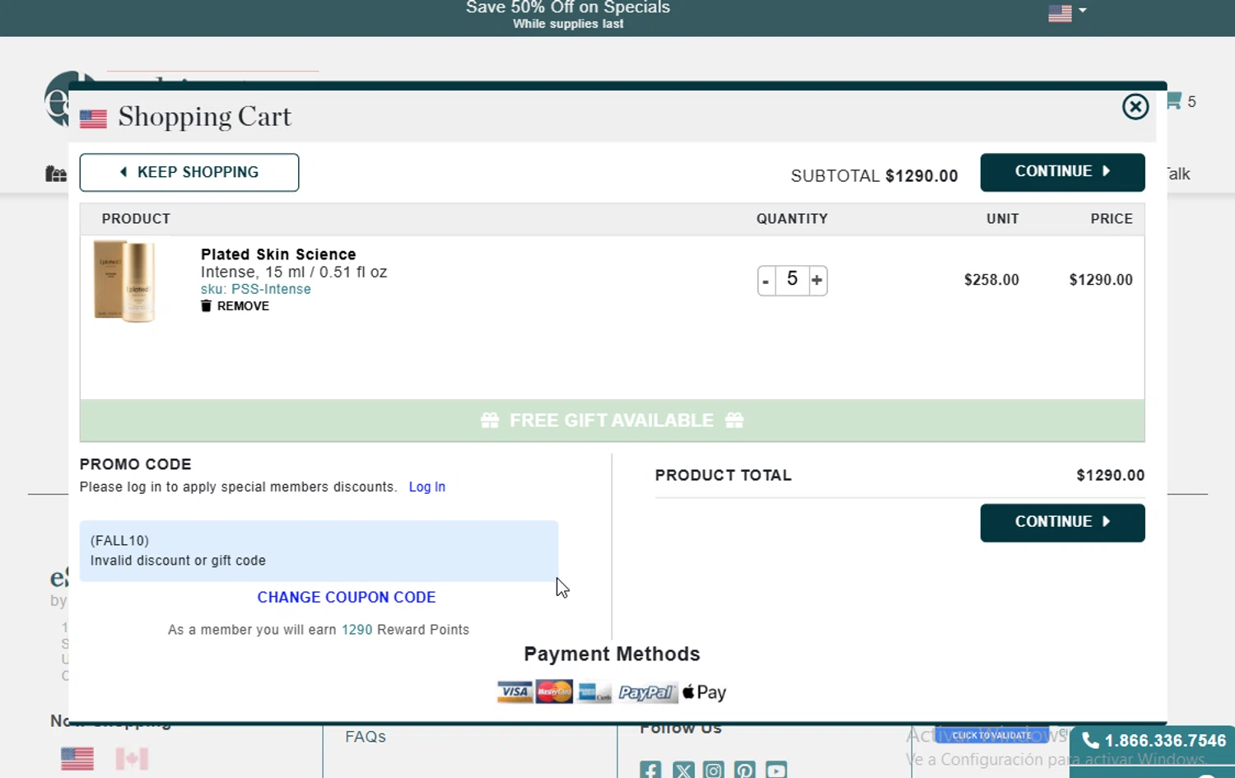Click the Apple Pay icon

tap(705, 692)
